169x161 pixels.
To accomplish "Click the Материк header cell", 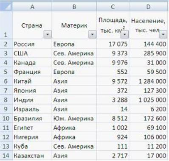I will pyautogui.click(x=74, y=25).
